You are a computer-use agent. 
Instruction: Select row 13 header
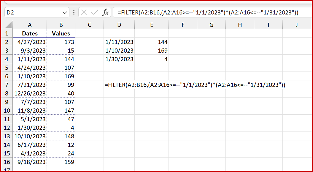point(7,136)
